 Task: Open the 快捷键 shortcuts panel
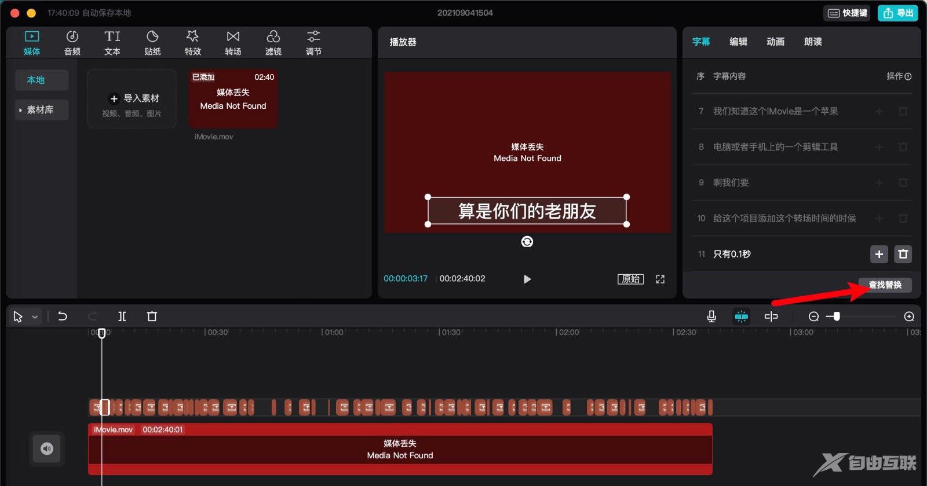[x=848, y=13]
